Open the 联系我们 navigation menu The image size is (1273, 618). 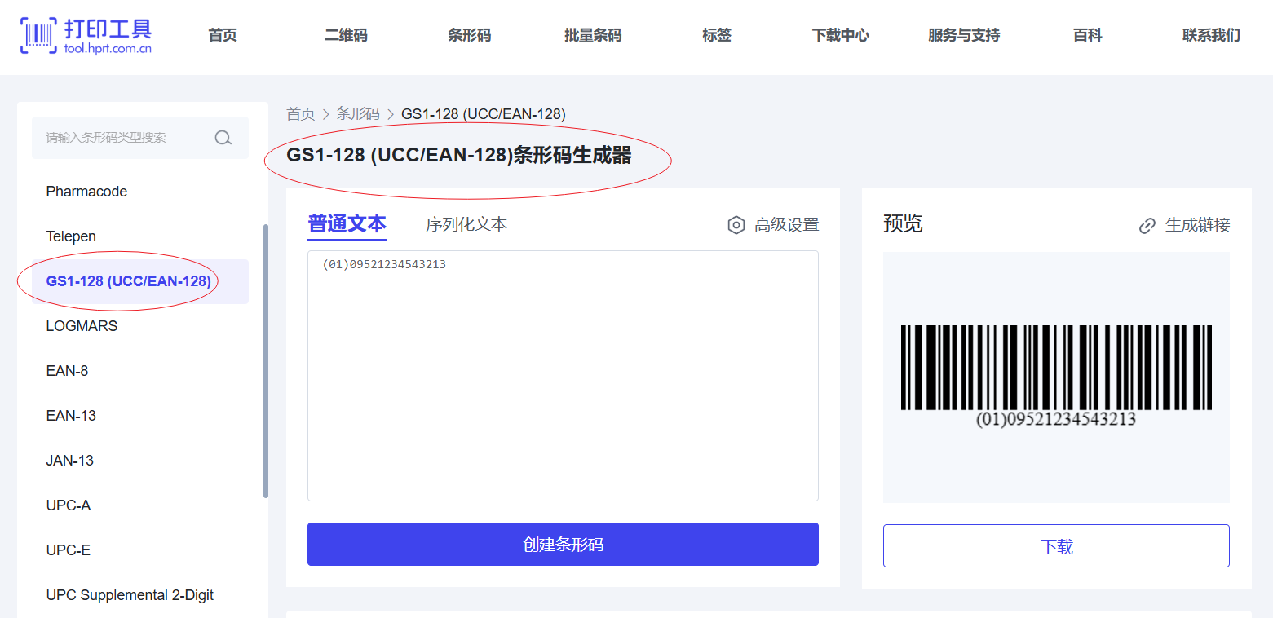[1212, 35]
